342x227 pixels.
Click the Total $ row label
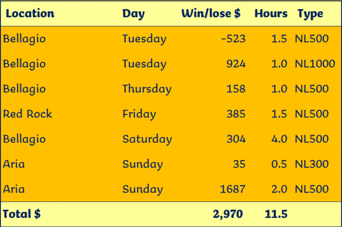coord(21,214)
